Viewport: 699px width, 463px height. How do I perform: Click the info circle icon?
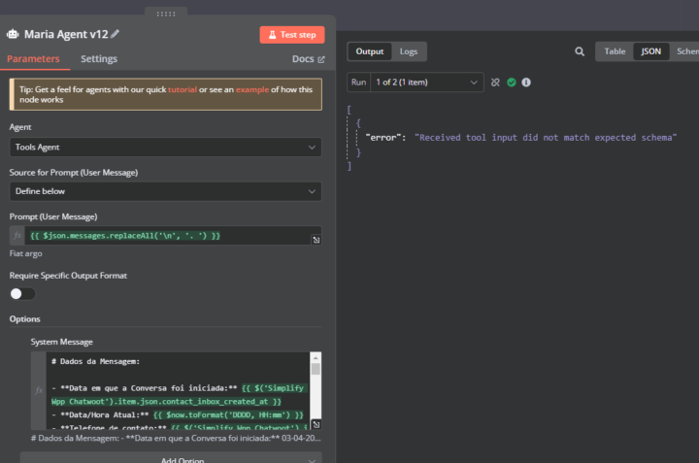(526, 83)
